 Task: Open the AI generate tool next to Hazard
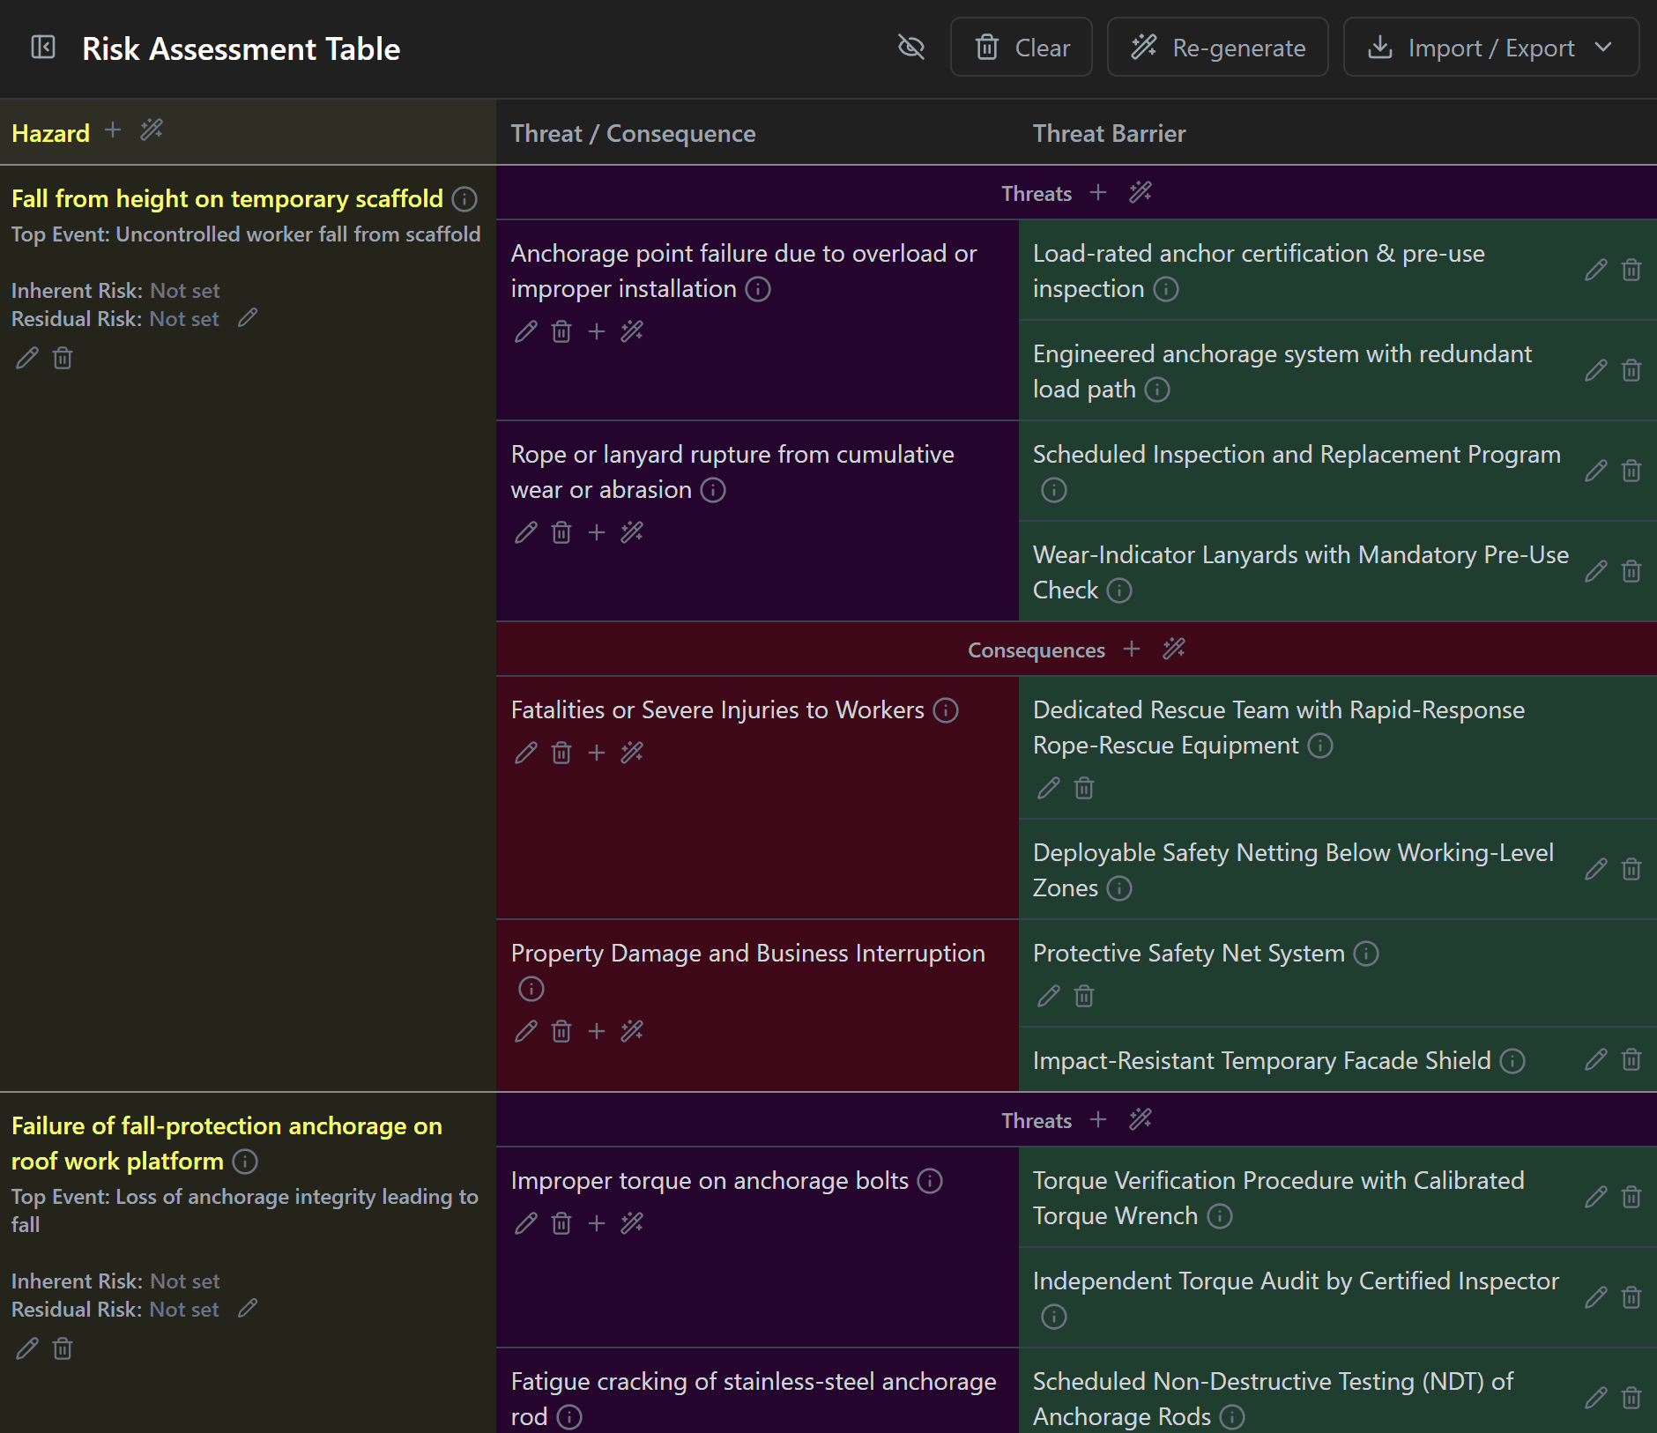tap(151, 130)
